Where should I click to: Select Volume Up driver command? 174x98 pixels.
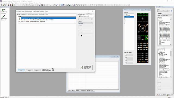[161, 57]
